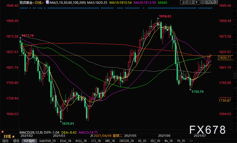
Task: Click the exit/expand icon in top toolbar
Action: click(216, 2)
